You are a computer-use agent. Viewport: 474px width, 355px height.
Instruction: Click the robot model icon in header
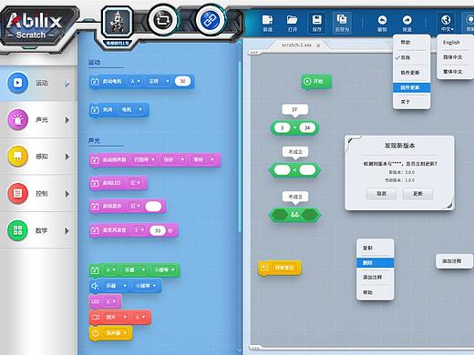coord(118,22)
